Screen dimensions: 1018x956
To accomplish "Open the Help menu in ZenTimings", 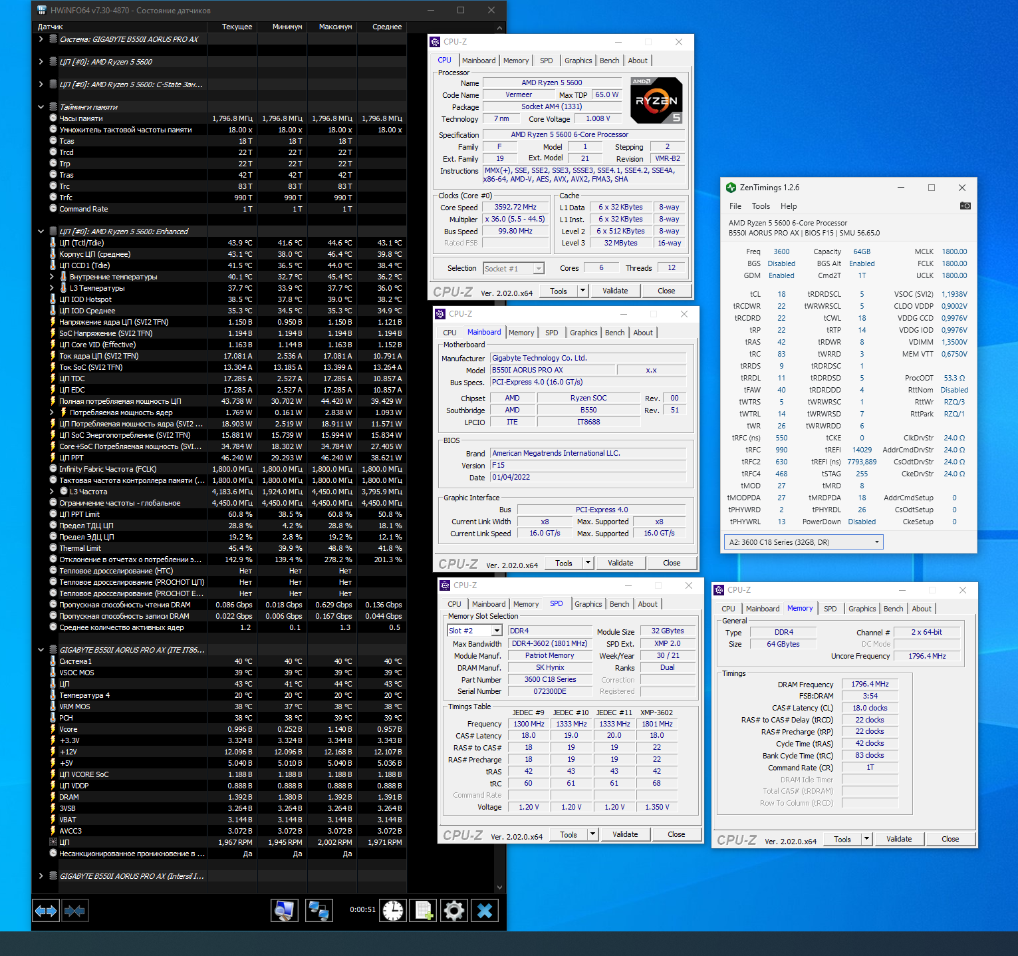I will [x=789, y=206].
